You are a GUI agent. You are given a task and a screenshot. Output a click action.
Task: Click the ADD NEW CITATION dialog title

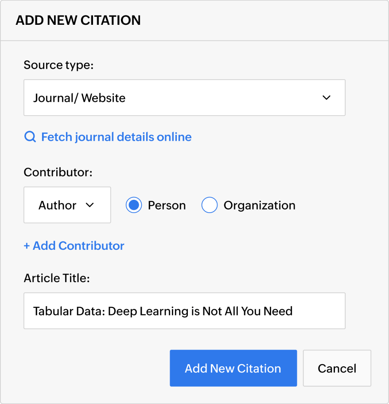pyautogui.click(x=78, y=20)
